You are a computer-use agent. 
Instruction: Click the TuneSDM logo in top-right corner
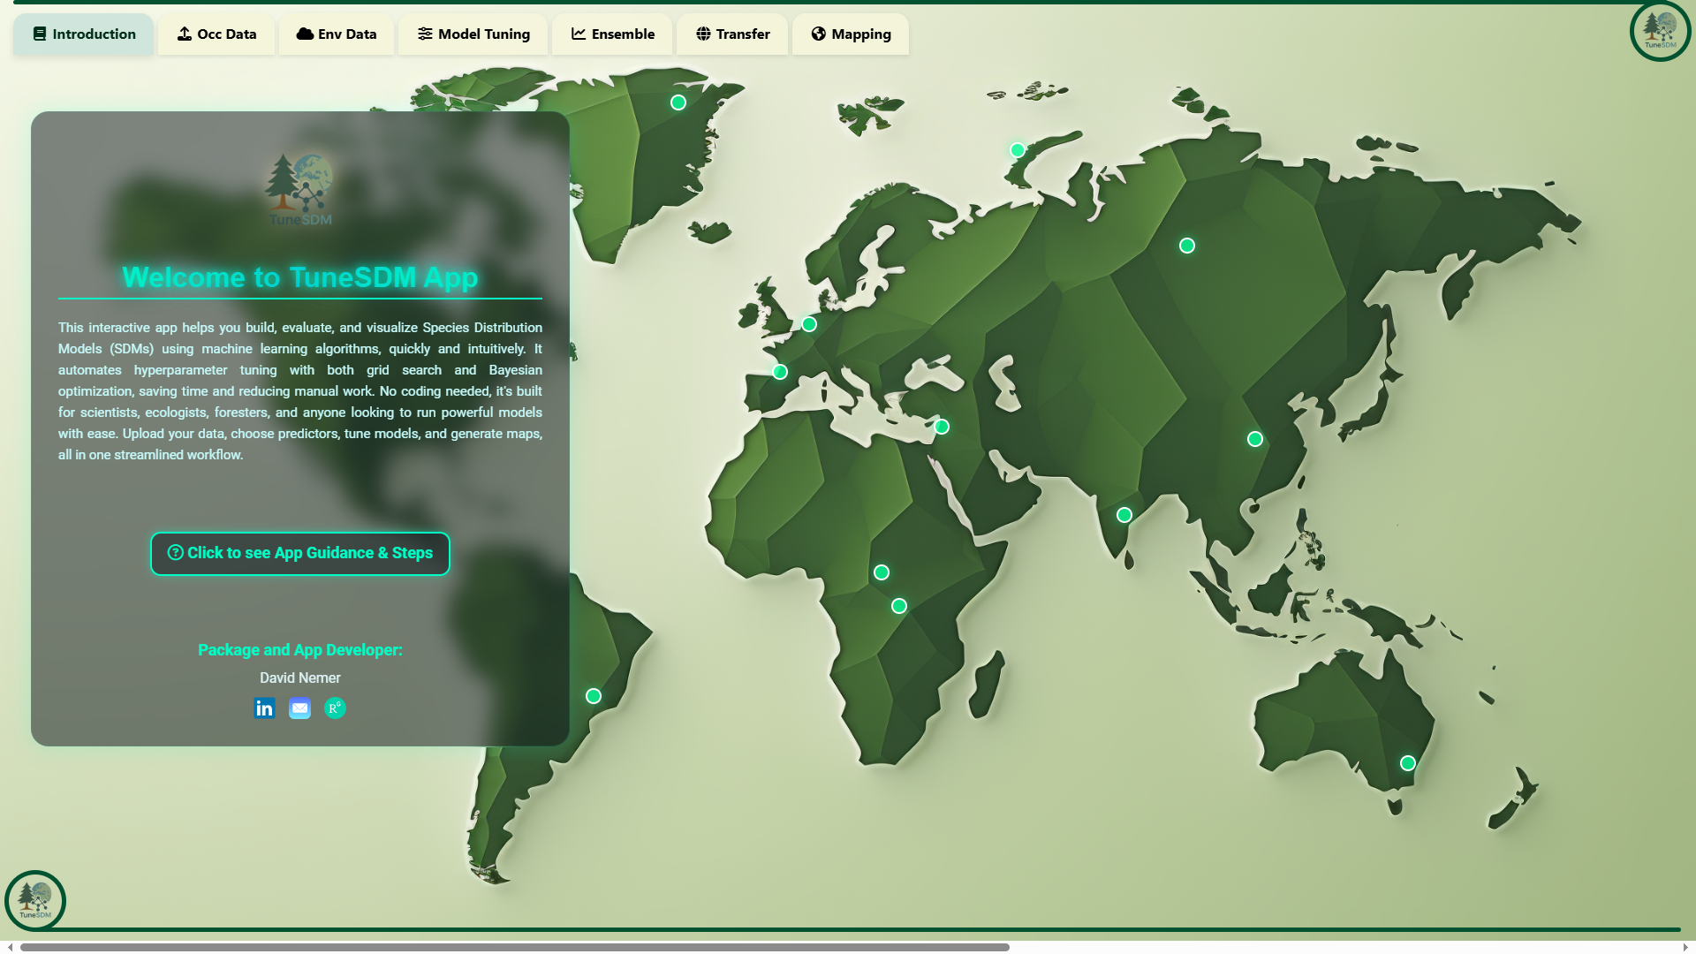click(1660, 32)
